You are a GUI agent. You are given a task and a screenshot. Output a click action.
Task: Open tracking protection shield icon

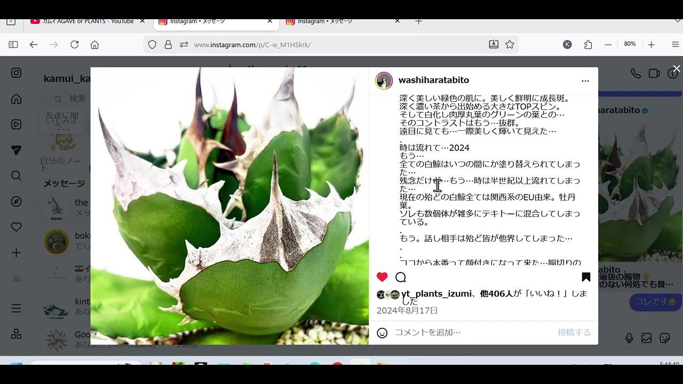[153, 45]
